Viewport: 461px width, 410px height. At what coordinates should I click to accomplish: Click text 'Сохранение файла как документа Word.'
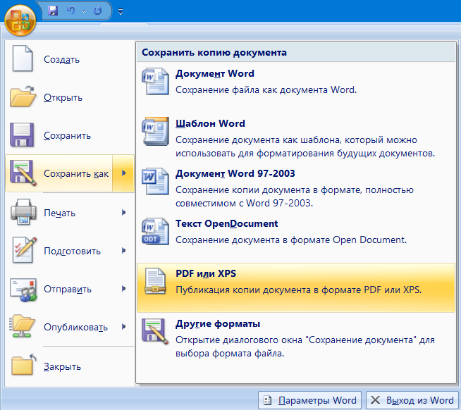click(266, 90)
